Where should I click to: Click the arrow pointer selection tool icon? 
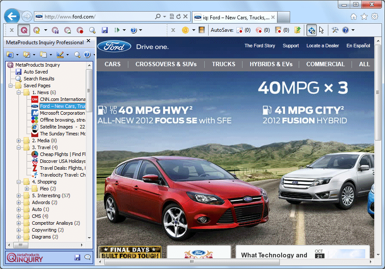(x=321, y=30)
